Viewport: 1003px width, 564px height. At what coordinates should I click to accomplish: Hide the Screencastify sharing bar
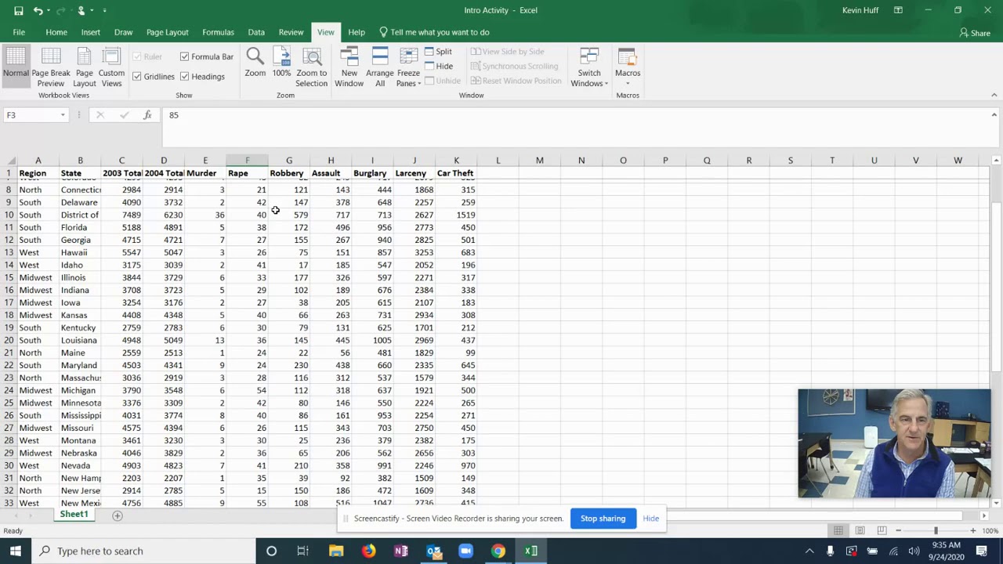651,519
